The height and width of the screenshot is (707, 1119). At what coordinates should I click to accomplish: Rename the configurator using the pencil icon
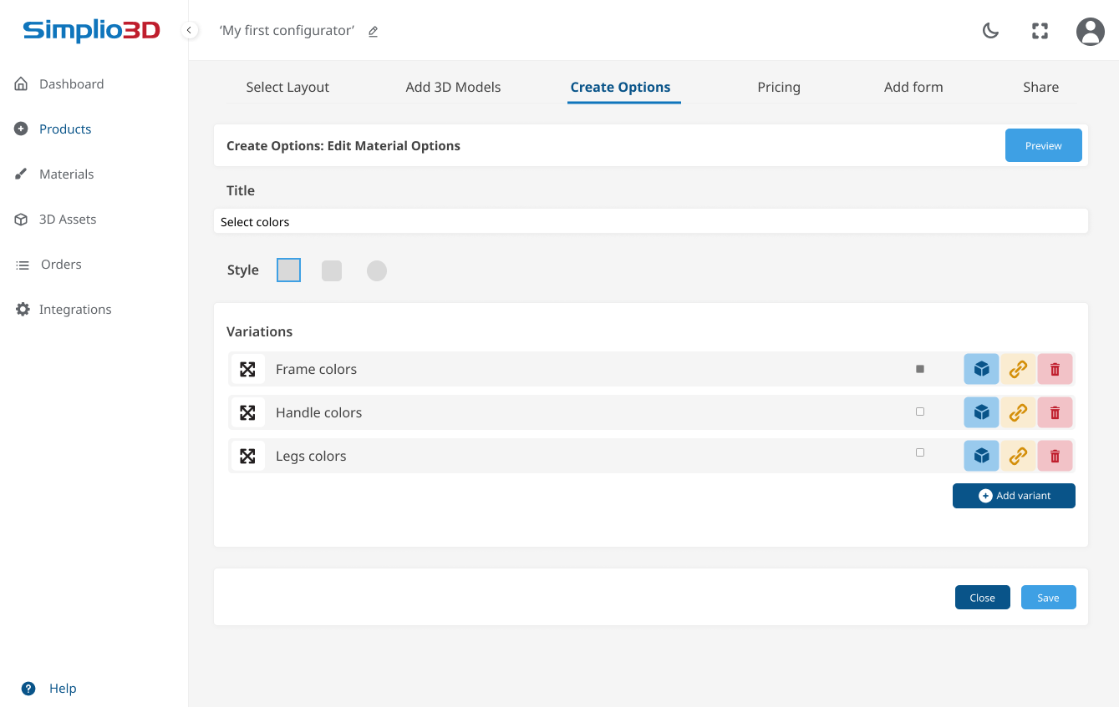coord(373,31)
